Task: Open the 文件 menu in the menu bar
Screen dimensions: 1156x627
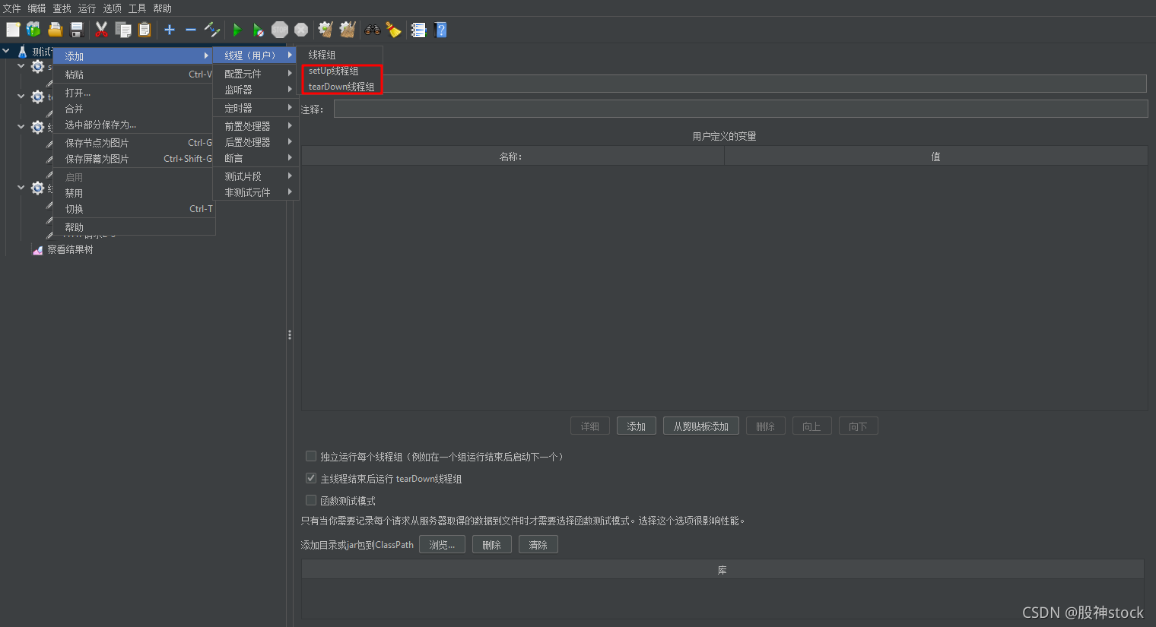Action: click(12, 8)
